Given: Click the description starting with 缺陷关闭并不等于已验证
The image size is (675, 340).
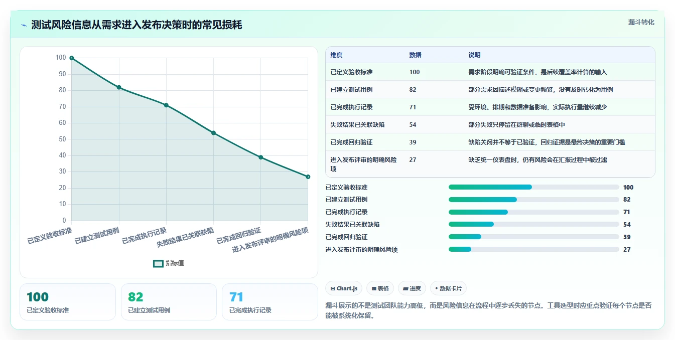Looking at the screenshot, I should coord(547,142).
